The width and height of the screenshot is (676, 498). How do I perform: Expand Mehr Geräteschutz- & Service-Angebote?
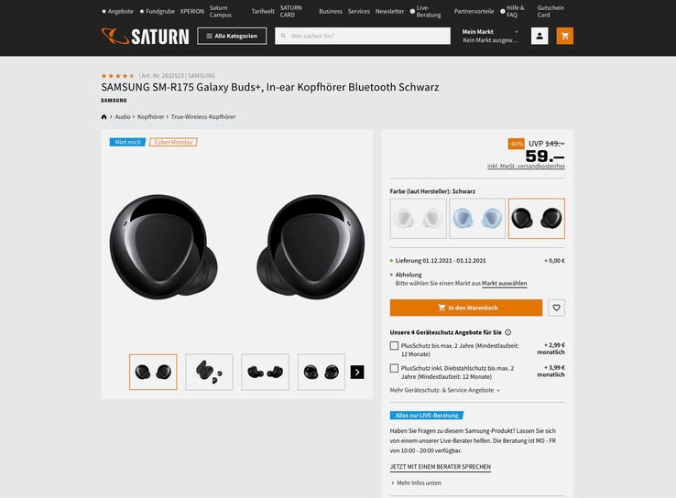tap(445, 390)
